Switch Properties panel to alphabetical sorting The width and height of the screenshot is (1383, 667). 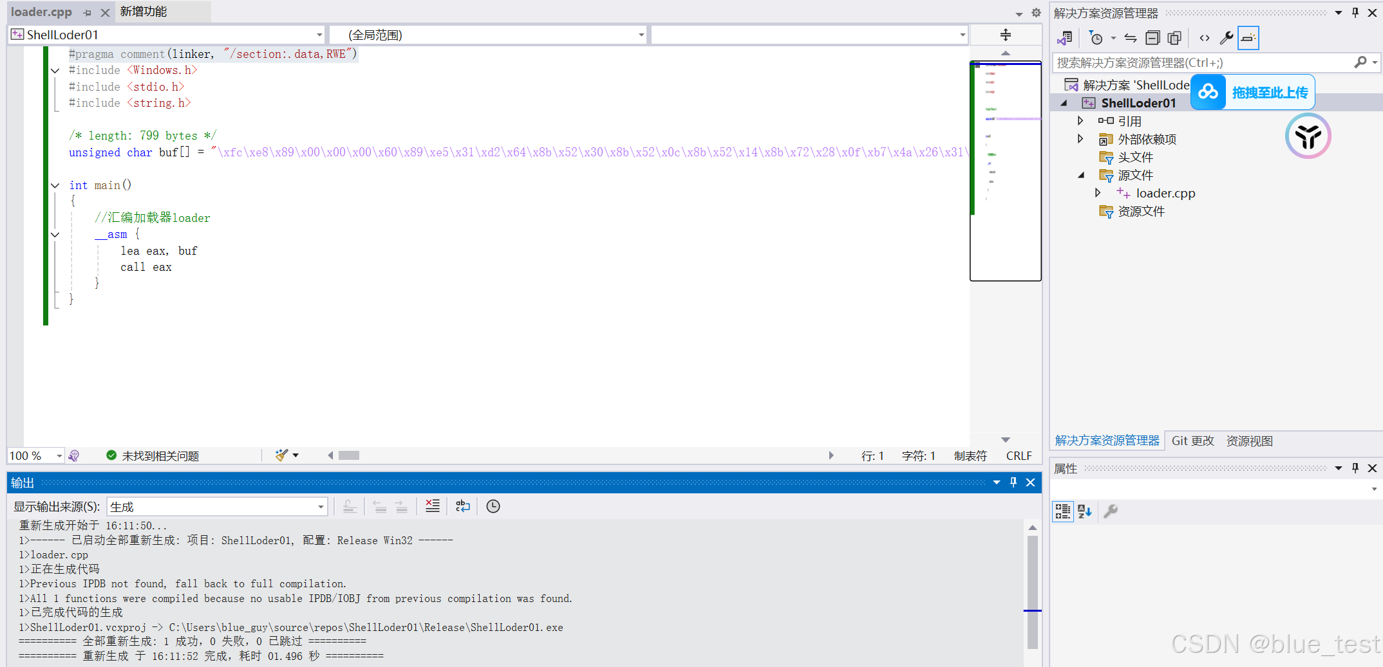1085,511
